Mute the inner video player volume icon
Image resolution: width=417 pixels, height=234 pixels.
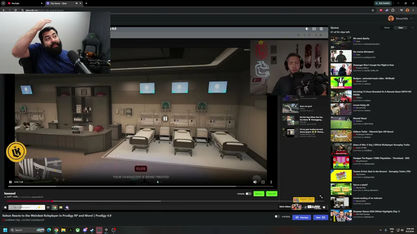point(255,182)
